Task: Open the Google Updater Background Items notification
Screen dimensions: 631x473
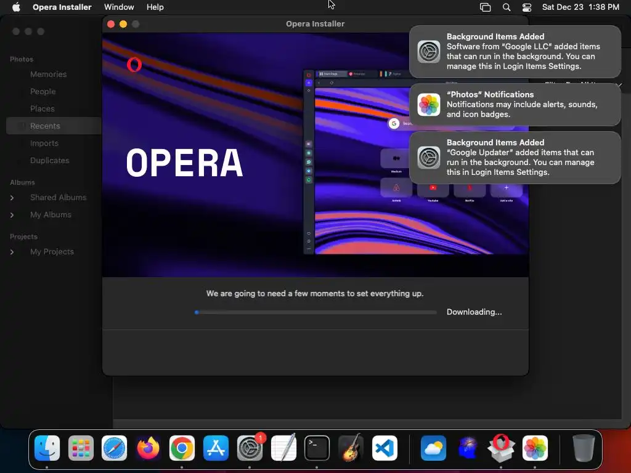Action: pos(515,157)
